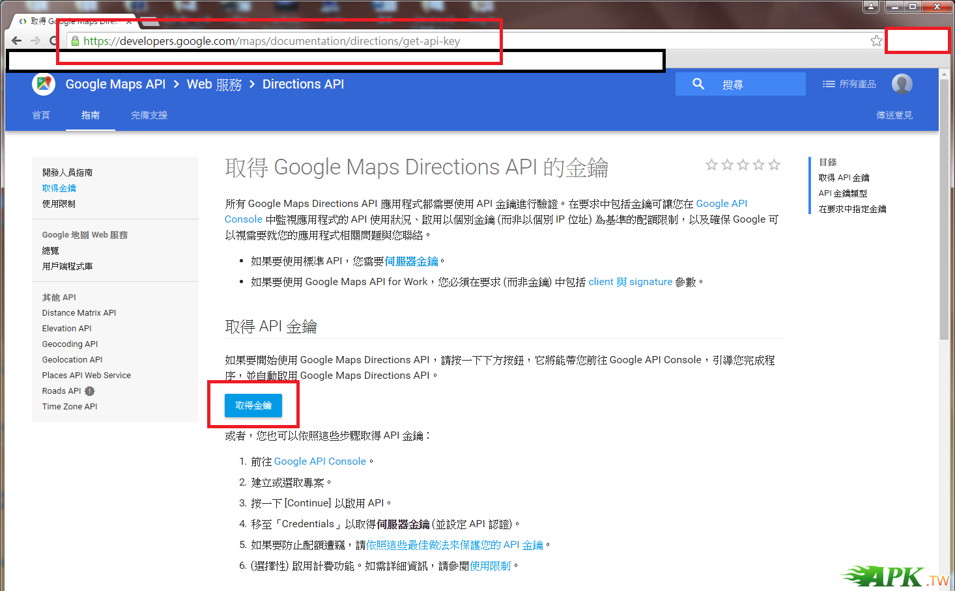
Task: Go to Elevation API
Action: (67, 329)
